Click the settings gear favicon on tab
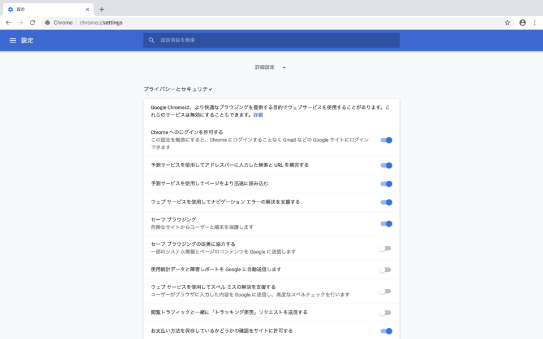The image size is (543, 339). pyautogui.click(x=10, y=10)
